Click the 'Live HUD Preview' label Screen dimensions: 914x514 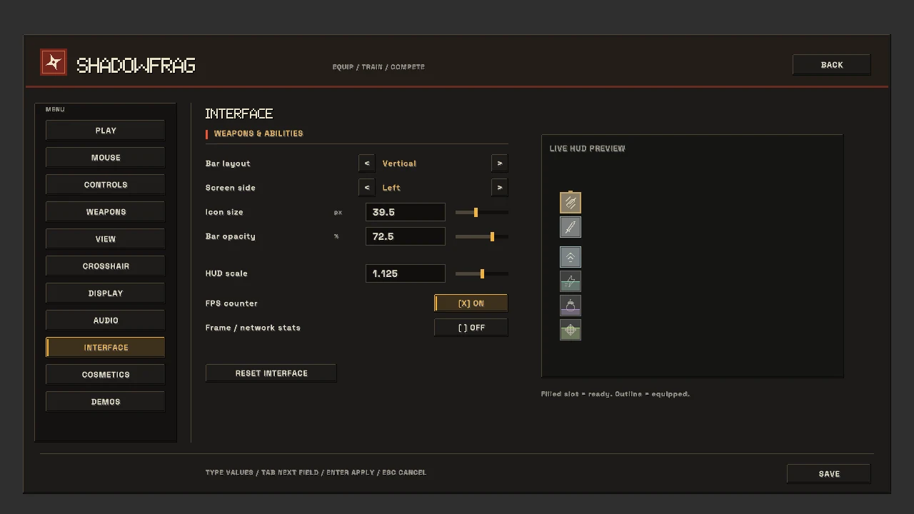587,148
